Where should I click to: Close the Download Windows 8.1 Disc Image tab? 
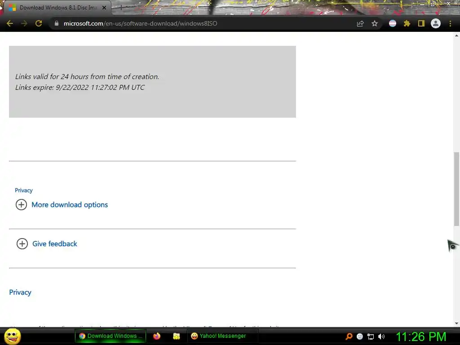[104, 8]
